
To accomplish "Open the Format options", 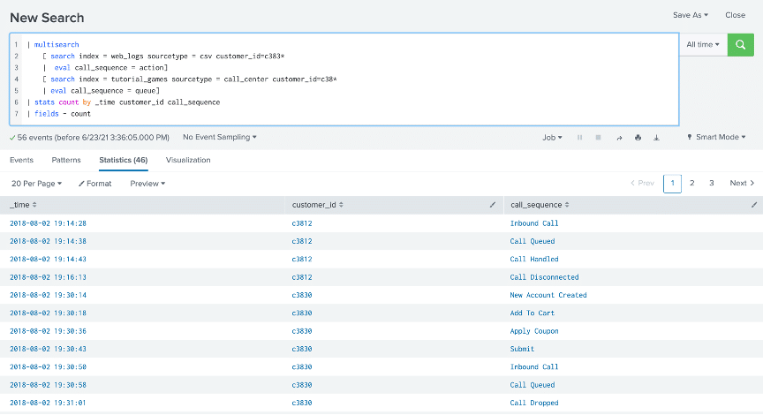I will [x=94, y=184].
